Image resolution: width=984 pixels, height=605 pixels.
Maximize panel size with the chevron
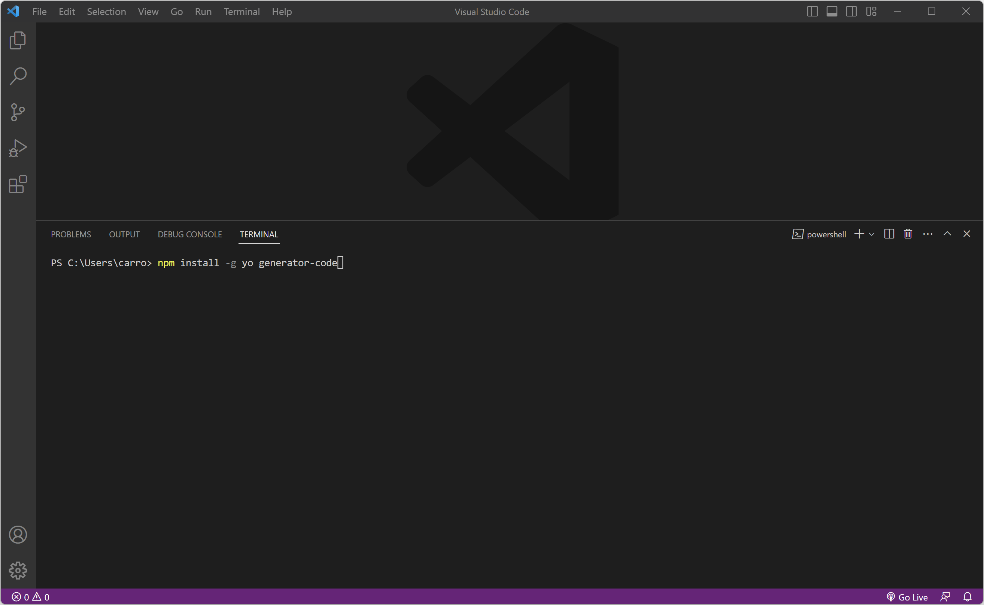pyautogui.click(x=947, y=234)
